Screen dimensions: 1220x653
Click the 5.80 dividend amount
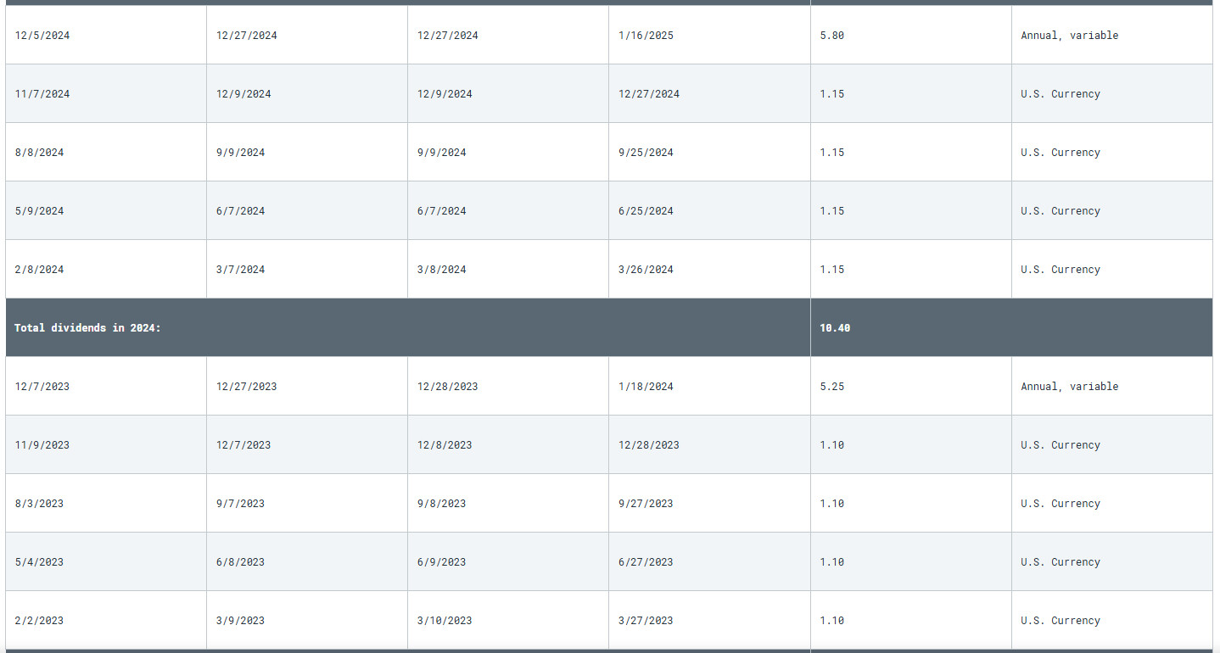pos(831,36)
